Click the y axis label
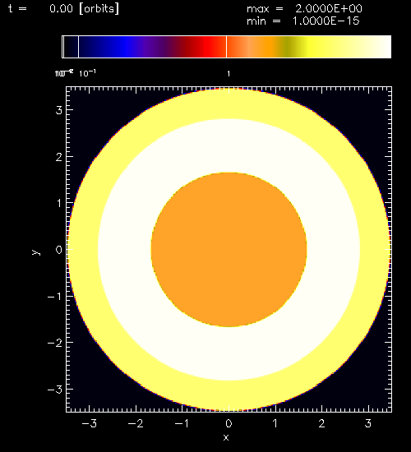This screenshot has height=452, width=411. click(x=36, y=252)
